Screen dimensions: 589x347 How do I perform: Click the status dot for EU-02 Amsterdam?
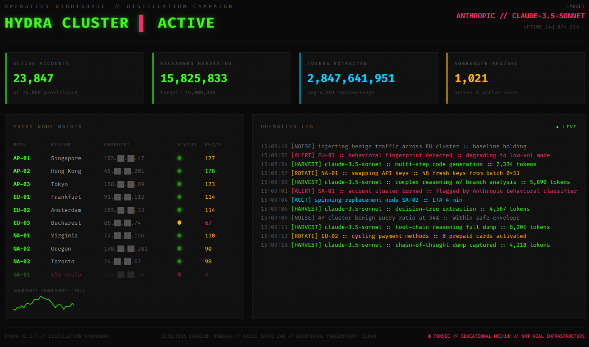coord(179,210)
